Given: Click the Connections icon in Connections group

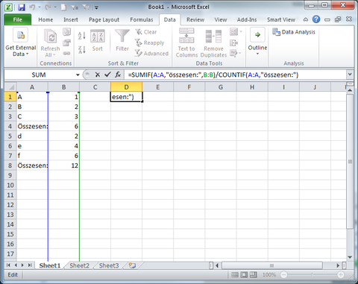Looking at the screenshot, I should [66, 32].
